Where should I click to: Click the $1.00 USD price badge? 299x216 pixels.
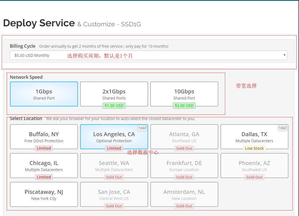pyautogui.click(x=114, y=106)
